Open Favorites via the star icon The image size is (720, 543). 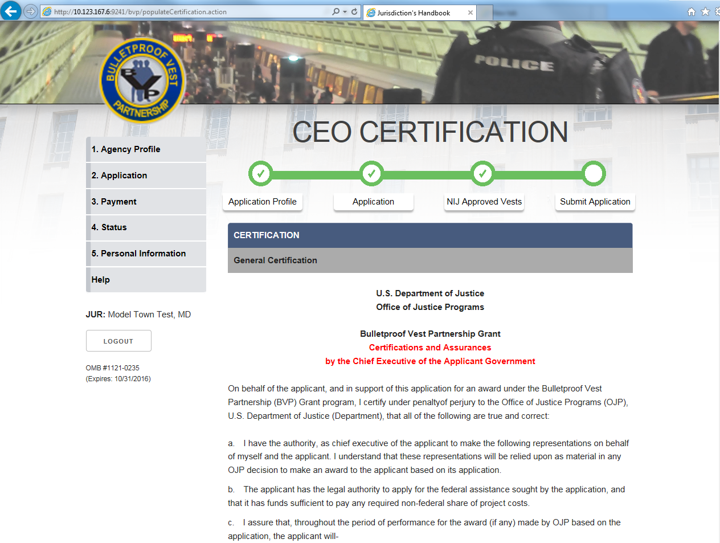click(705, 11)
